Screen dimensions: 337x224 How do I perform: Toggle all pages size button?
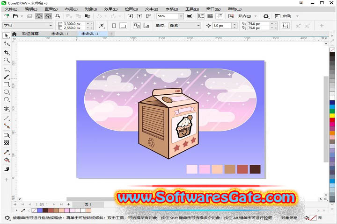[x=137, y=26]
